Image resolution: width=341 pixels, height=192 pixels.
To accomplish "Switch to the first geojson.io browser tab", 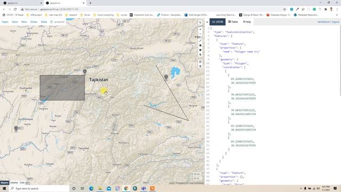I will click(x=22, y=3).
